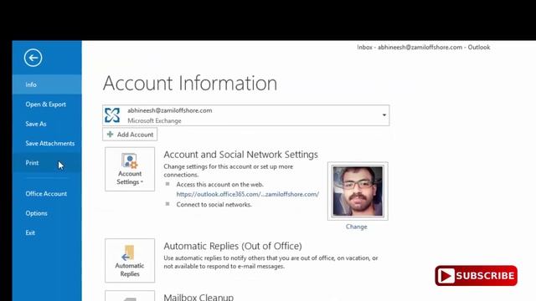Open the Account Settings dropdown button
This screenshot has width=536, height=301.
pos(130,169)
